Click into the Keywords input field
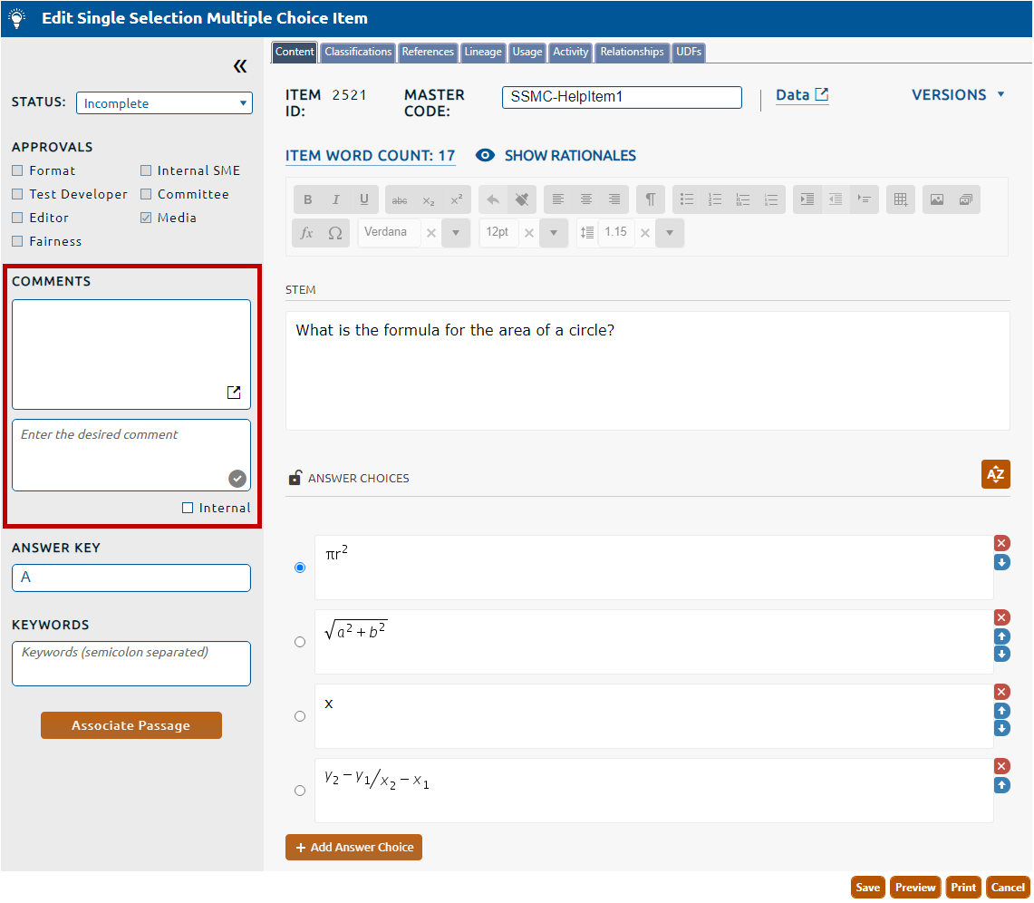The image size is (1034, 903). (131, 664)
